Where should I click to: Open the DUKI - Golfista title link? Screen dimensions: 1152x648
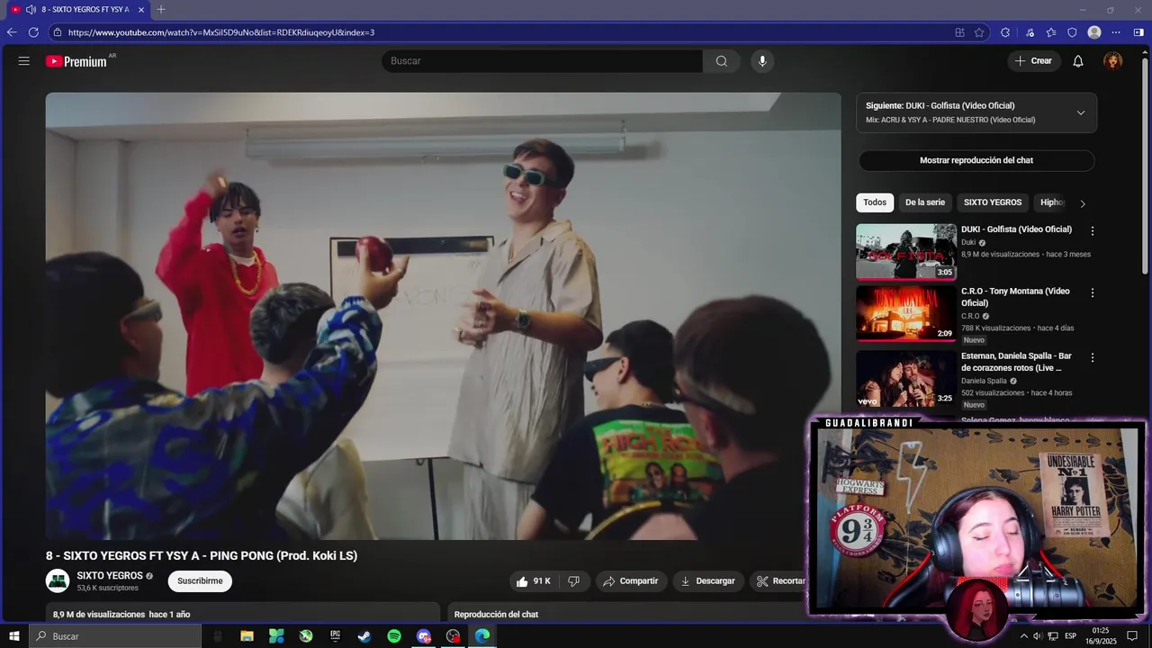(1016, 229)
